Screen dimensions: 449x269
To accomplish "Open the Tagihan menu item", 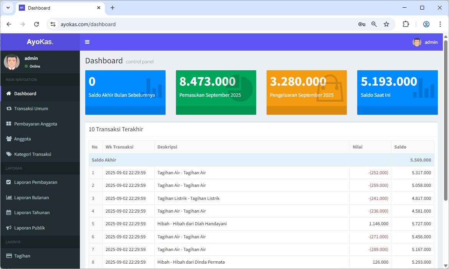I will (22, 256).
